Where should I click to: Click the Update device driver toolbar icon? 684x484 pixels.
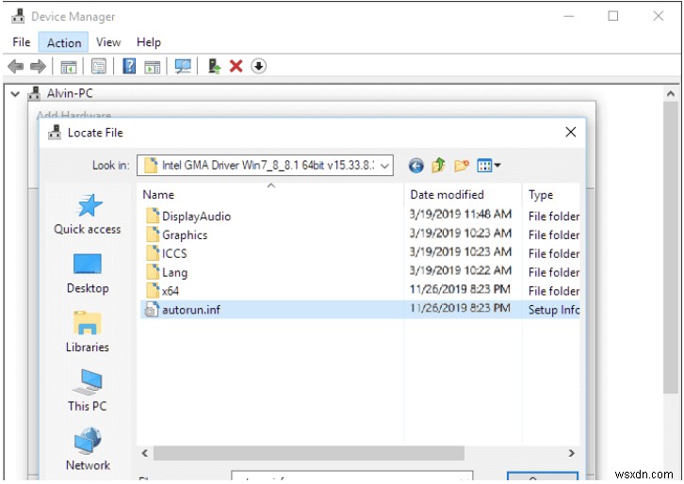pyautogui.click(x=214, y=66)
